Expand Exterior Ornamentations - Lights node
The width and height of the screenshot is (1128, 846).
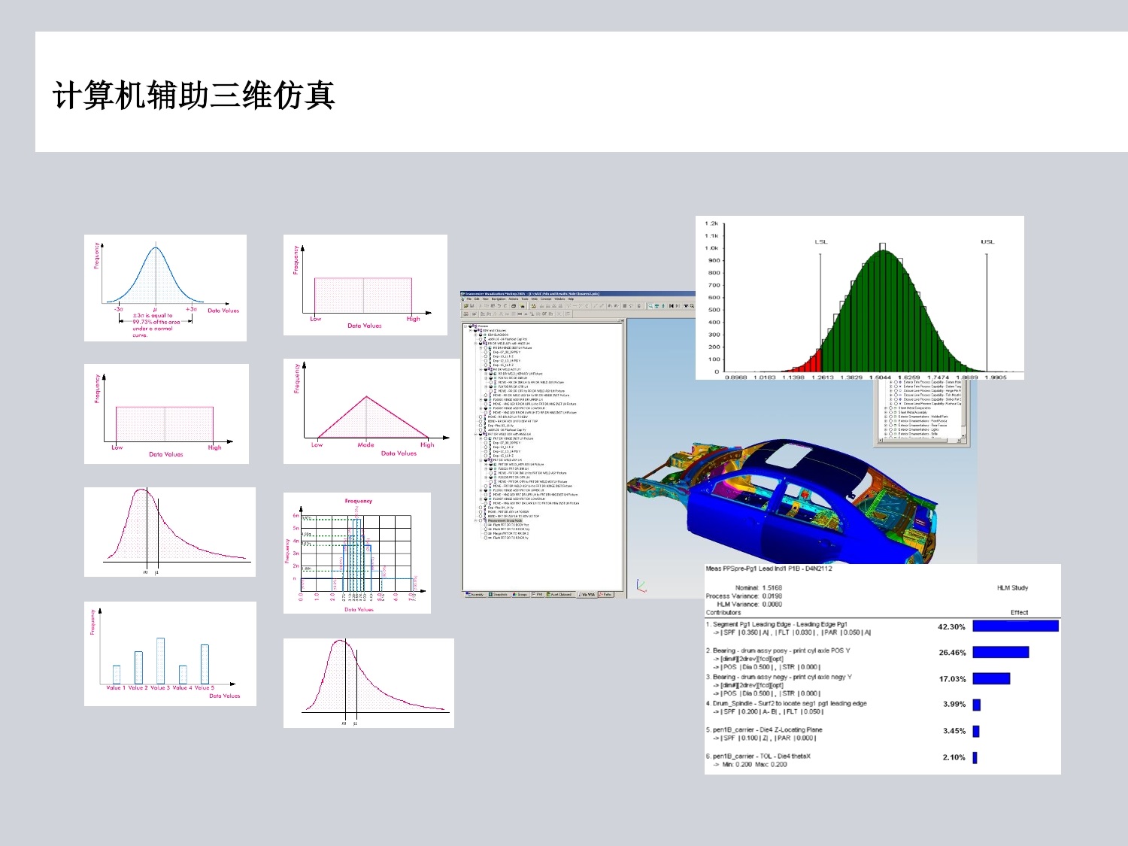(x=886, y=429)
